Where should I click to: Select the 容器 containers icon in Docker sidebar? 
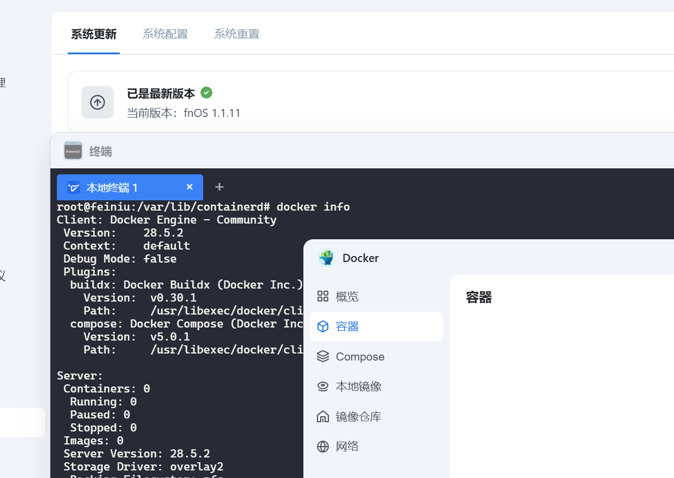pyautogui.click(x=323, y=326)
